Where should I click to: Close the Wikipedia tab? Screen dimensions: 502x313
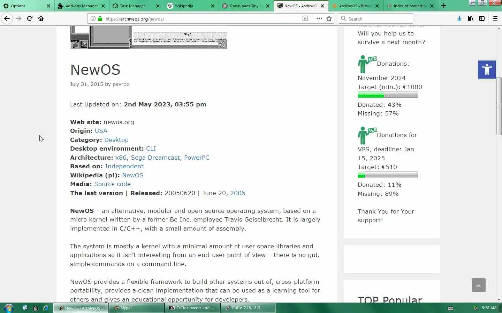click(x=213, y=6)
